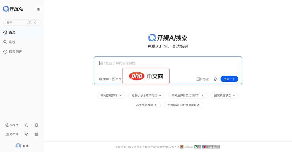Collapse the sidebar with the menu icon
The width and height of the screenshot is (292, 152).
coord(39,9)
